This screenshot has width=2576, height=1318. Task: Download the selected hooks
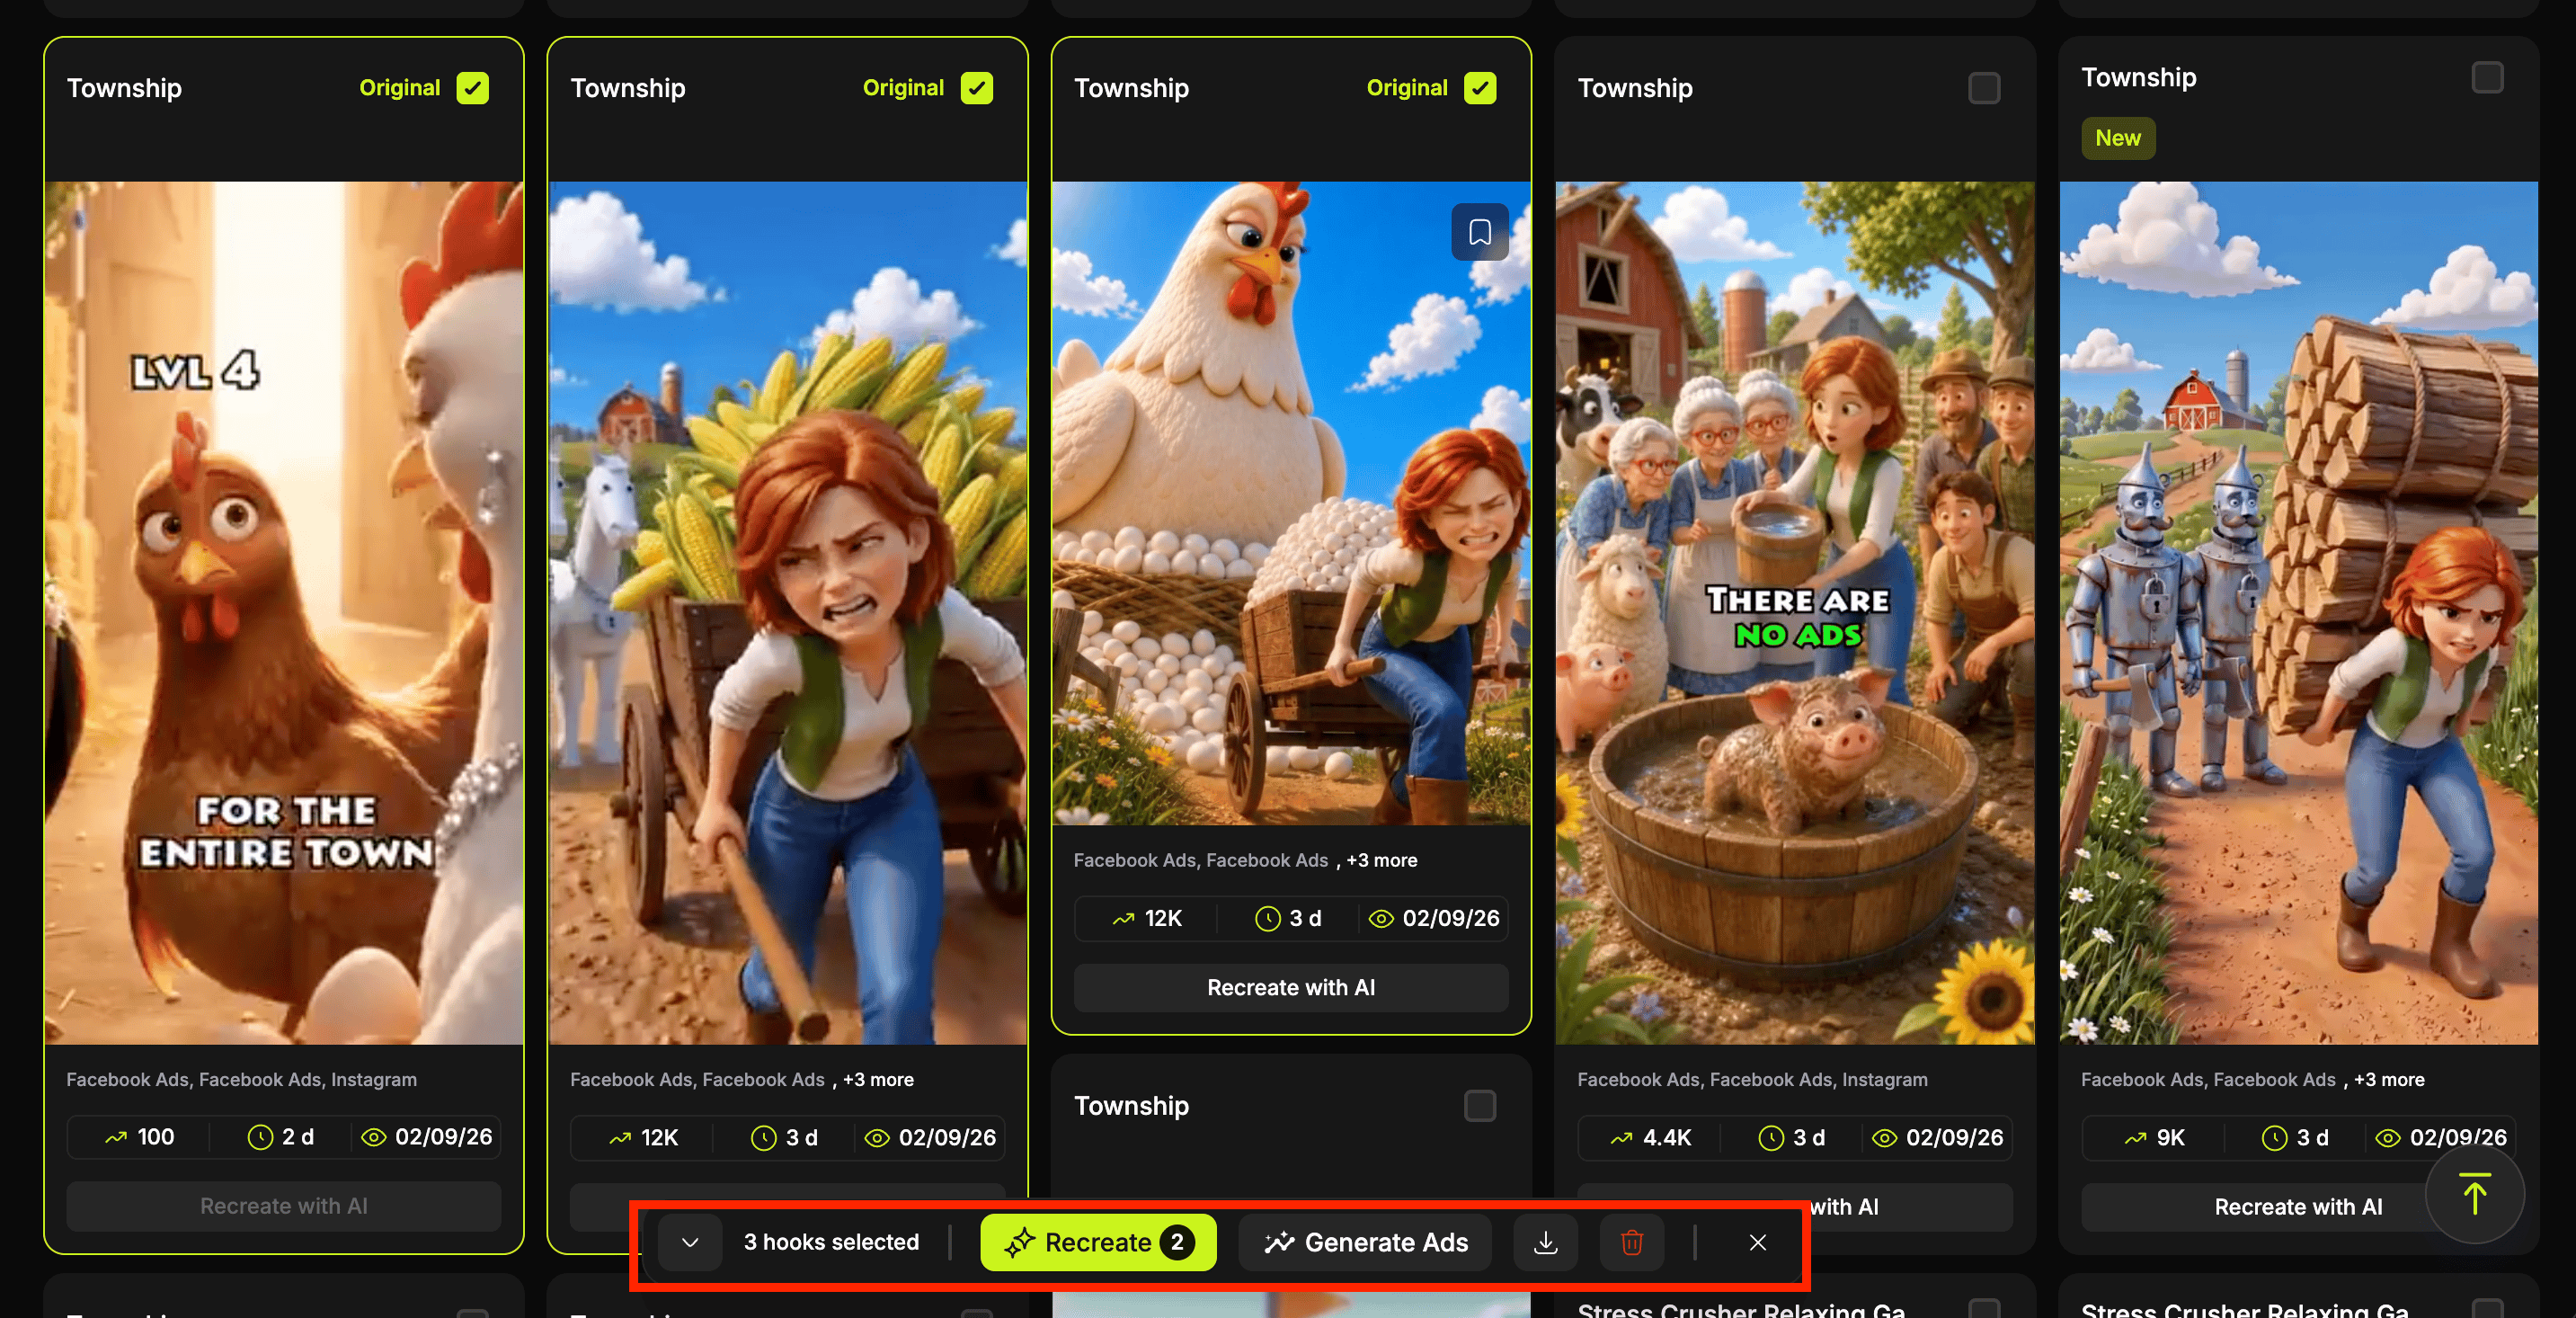click(x=1545, y=1242)
